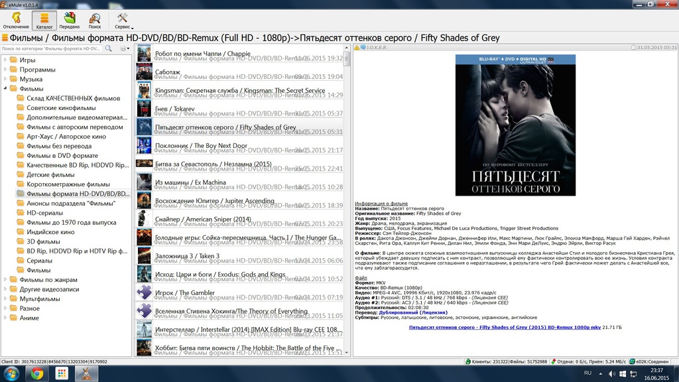679x382 pixels.
Task: Select Восхождение Юпитер / Jupiter Ascending entry
Action: pos(240,200)
